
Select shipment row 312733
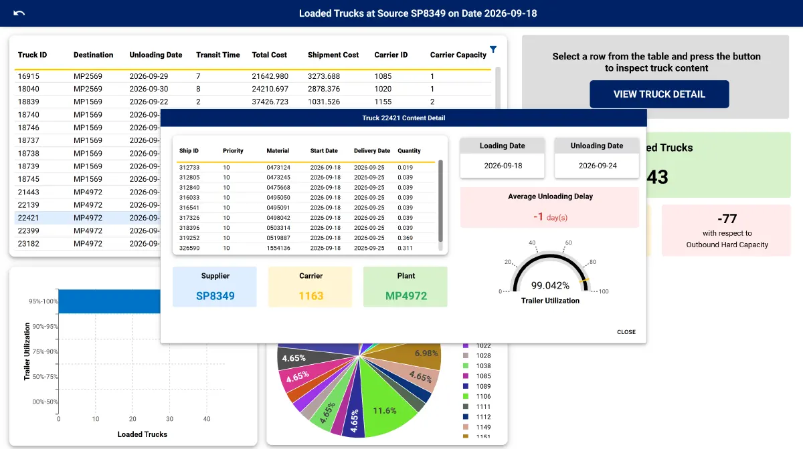tap(306, 167)
